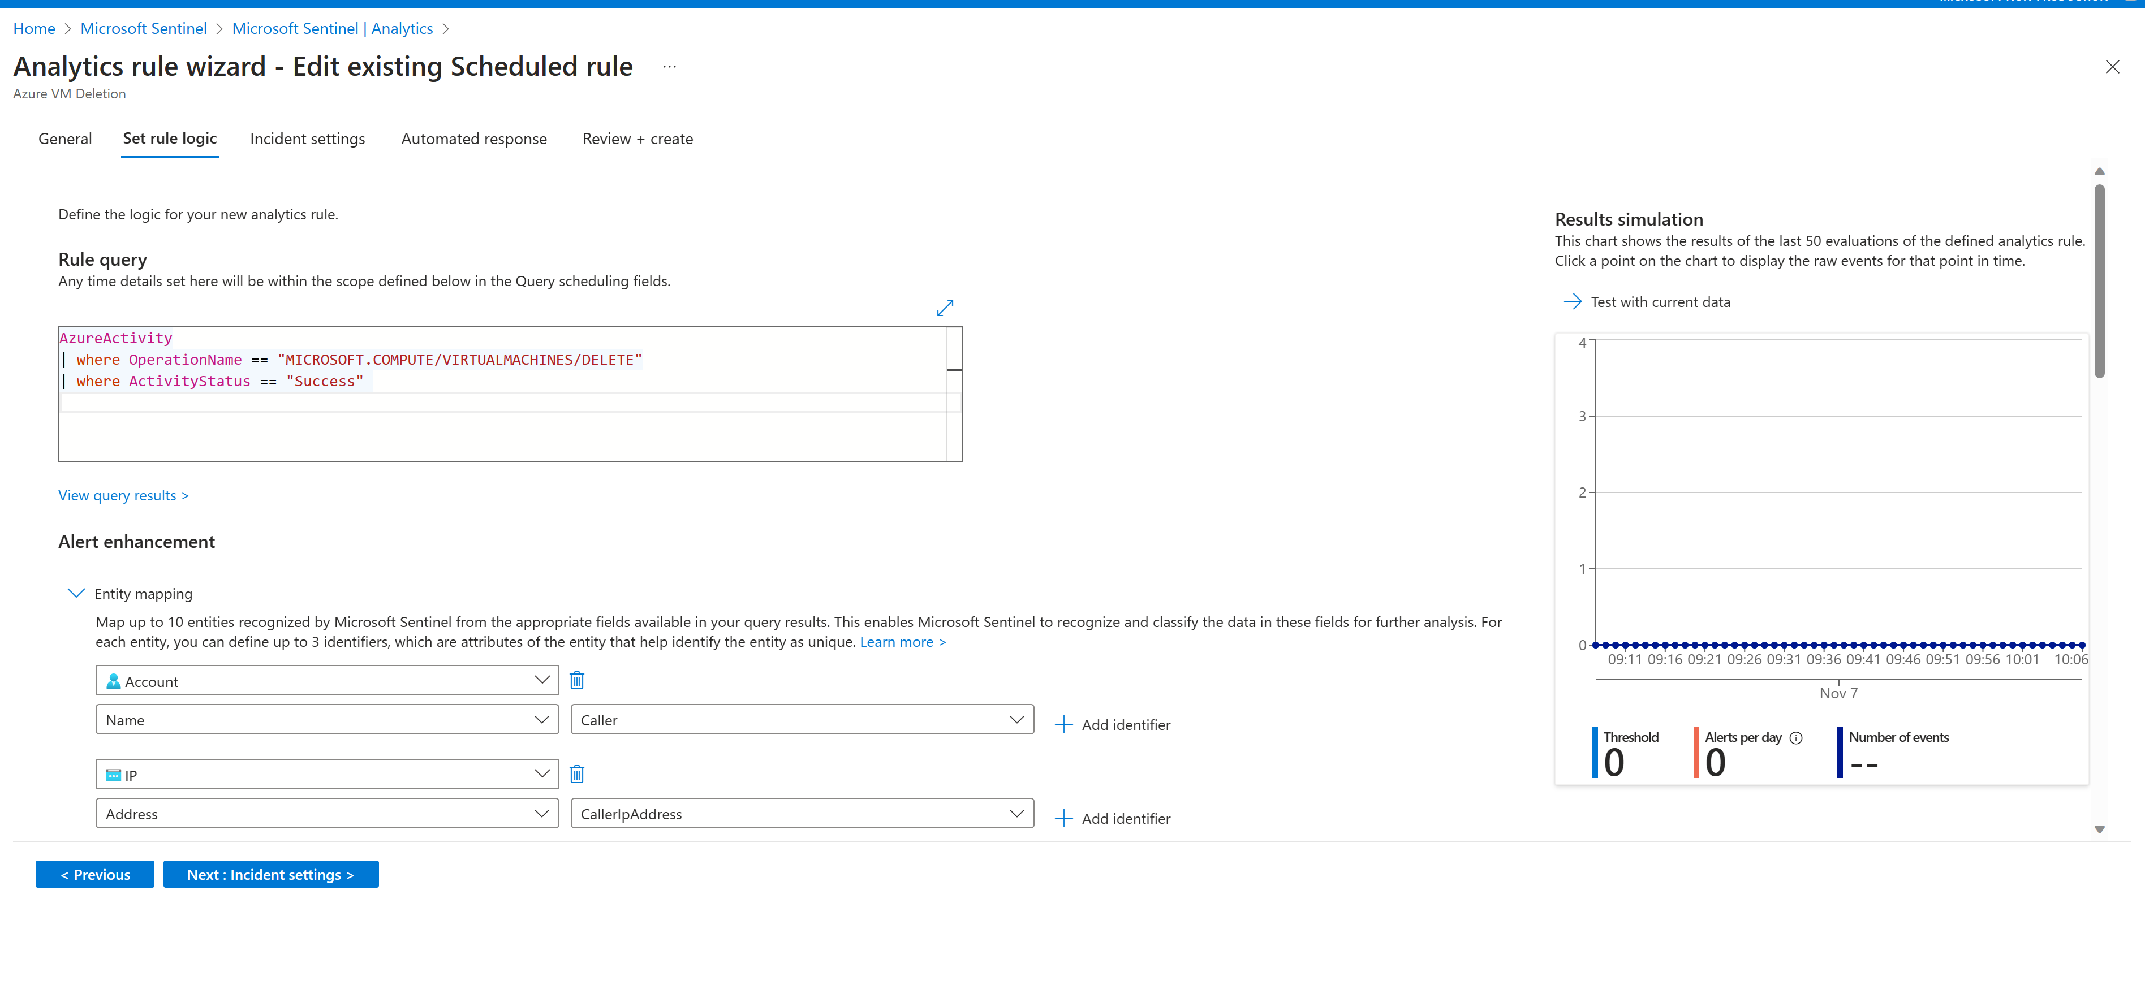This screenshot has height=981, width=2145.
Task: Open the IP entity type dropdown
Action: click(x=326, y=775)
